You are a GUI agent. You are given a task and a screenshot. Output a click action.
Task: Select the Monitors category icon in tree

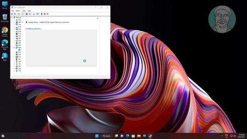point(17,45)
